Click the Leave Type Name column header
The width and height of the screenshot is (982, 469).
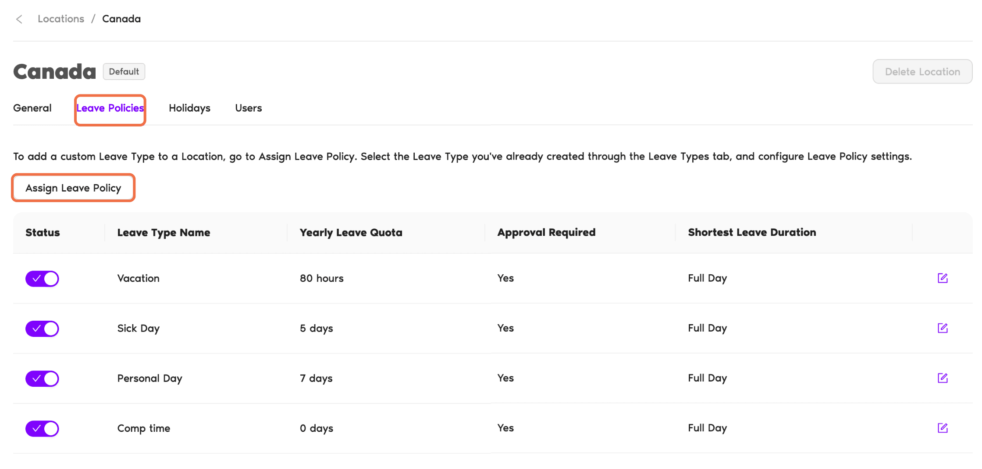164,233
